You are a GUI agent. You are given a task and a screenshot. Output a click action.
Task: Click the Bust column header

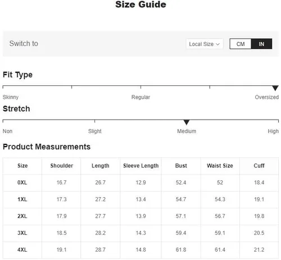point(181,166)
